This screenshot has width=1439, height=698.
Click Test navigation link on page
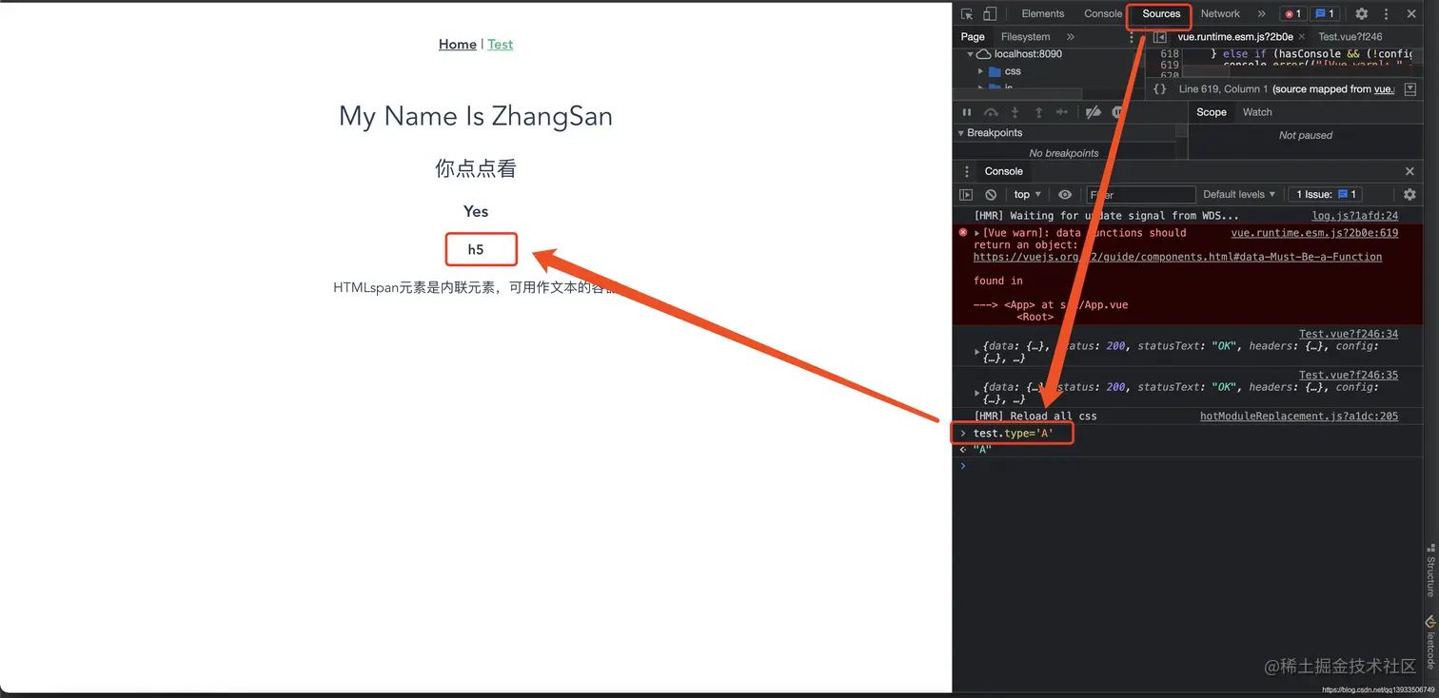(x=501, y=45)
